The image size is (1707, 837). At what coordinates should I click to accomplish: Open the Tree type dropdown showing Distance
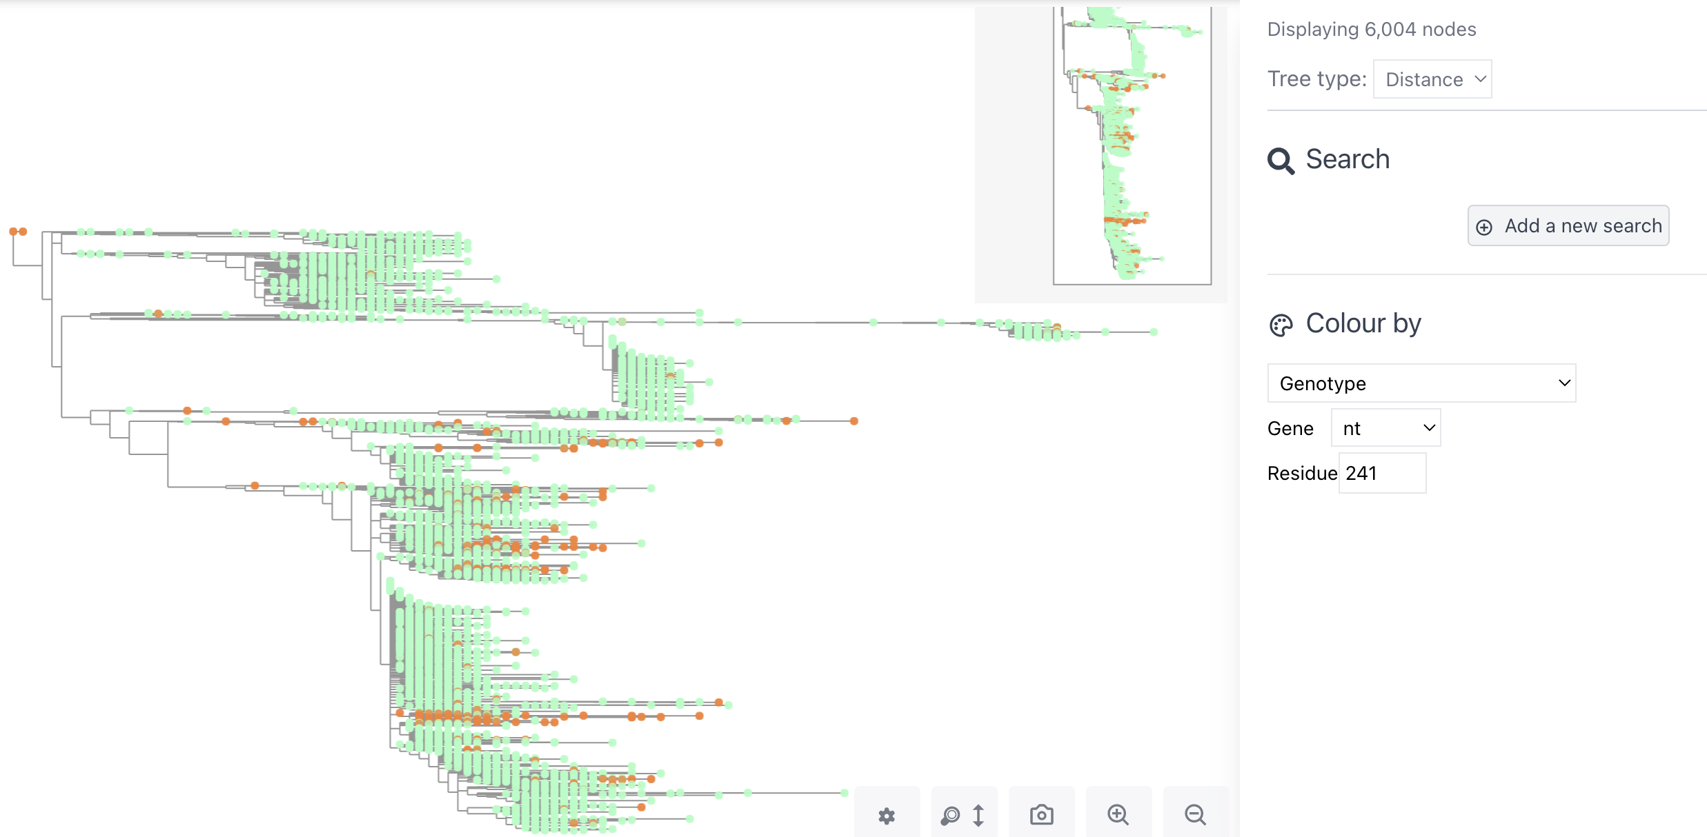pyautogui.click(x=1432, y=79)
